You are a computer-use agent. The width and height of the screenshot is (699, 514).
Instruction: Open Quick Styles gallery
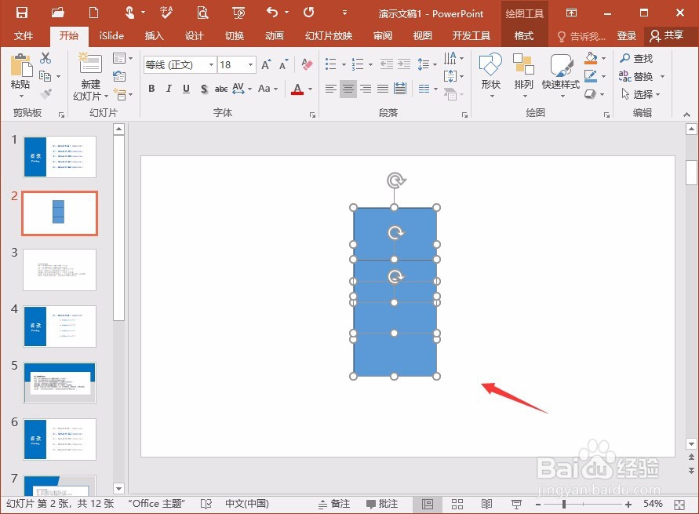[x=561, y=75]
